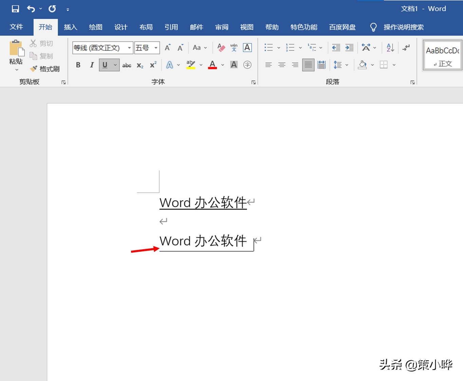463x381 pixels.
Task: Align text to the right
Action: [295, 65]
